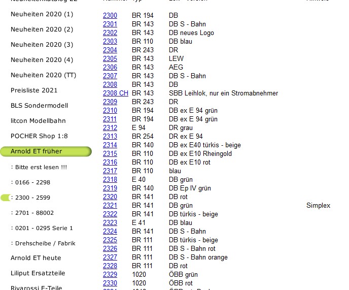Open Neuheiten 2020 (2) page
This screenshot has width=349, height=290.
42,29
